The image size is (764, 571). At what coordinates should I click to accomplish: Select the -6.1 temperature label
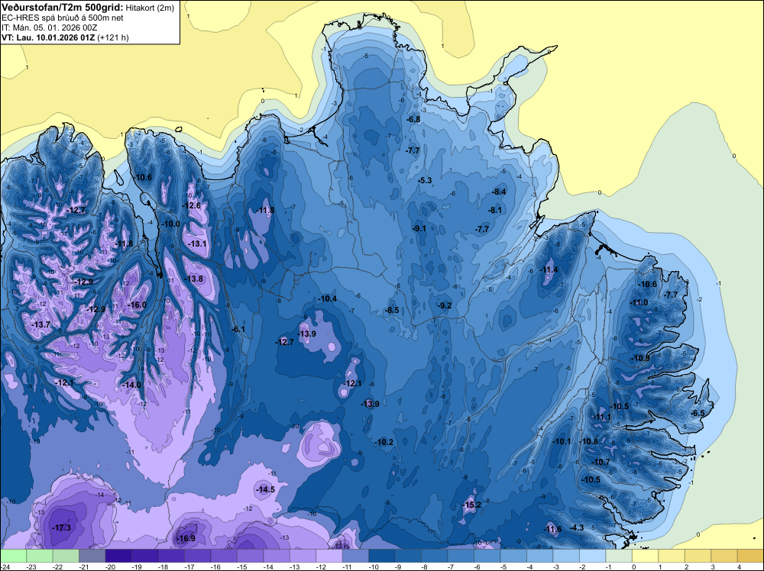pyautogui.click(x=238, y=329)
